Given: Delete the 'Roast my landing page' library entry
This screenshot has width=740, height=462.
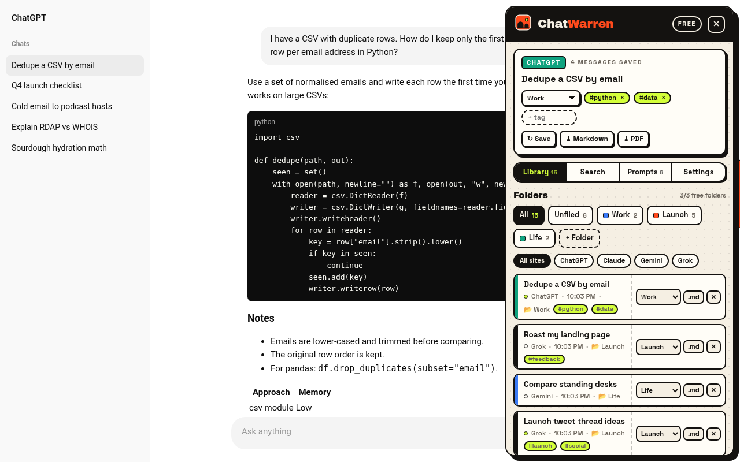Looking at the screenshot, I should pyautogui.click(x=713, y=347).
